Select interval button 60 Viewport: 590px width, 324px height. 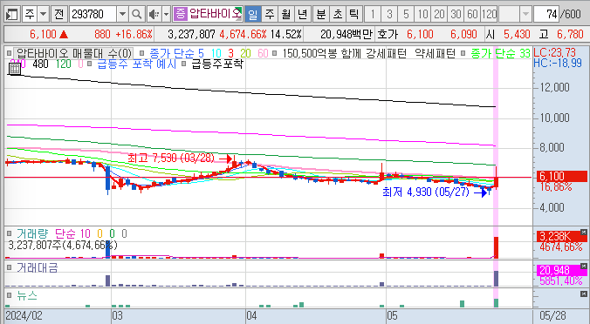(x=472, y=14)
